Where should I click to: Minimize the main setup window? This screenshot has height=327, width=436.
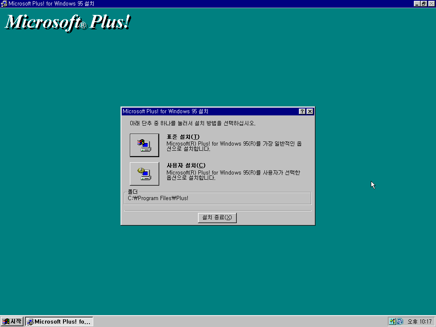pos(416,3)
